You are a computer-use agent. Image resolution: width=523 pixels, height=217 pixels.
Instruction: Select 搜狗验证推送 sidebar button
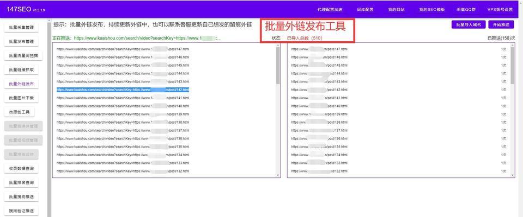click(21, 210)
